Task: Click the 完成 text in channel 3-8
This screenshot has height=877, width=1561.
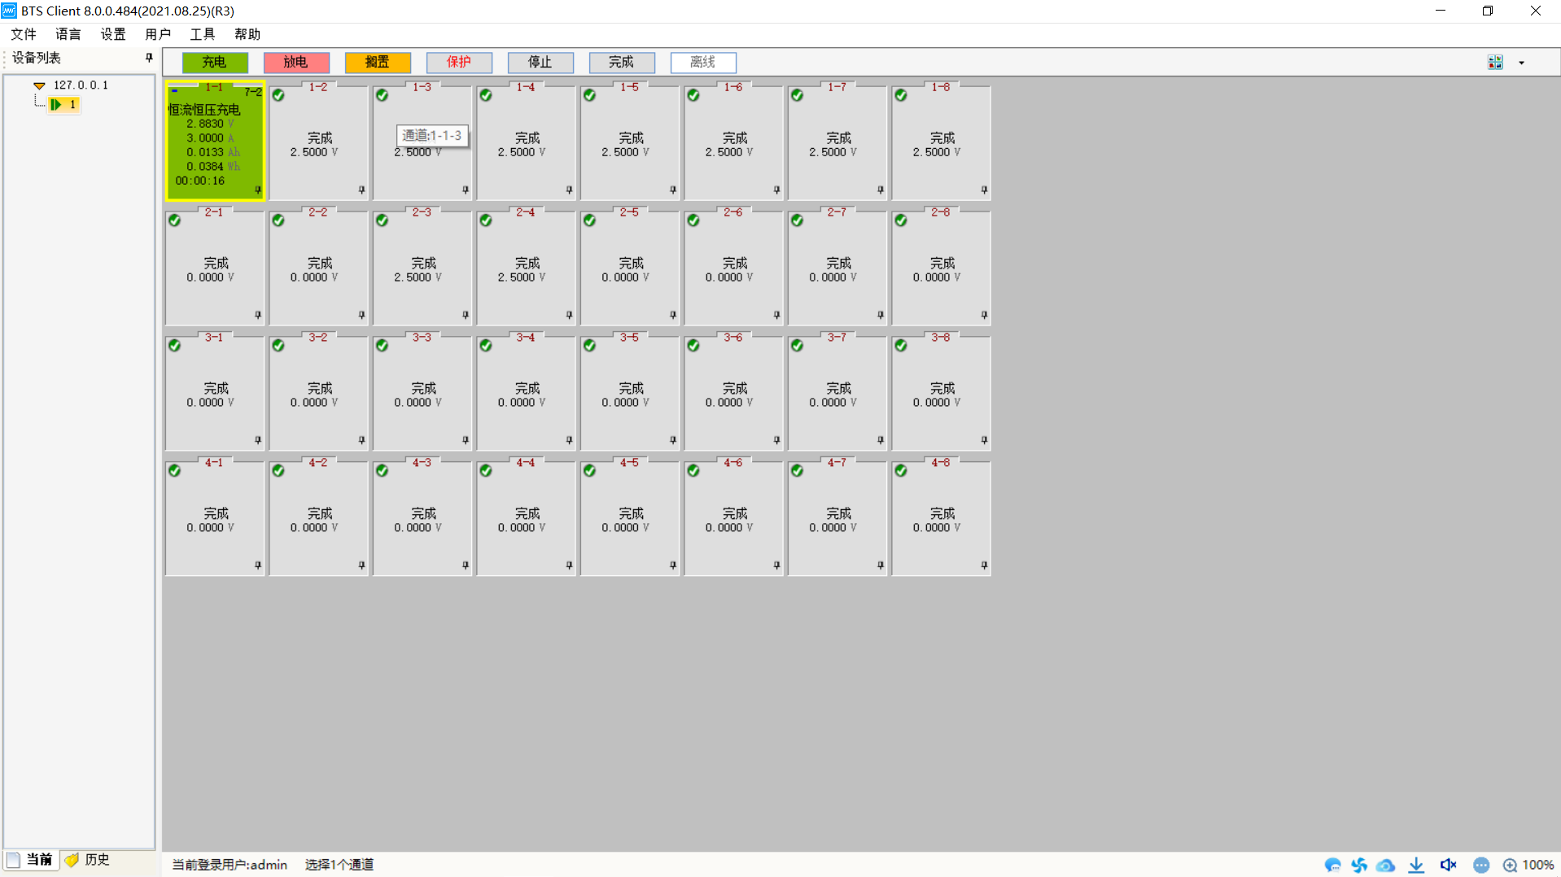Action: (x=942, y=389)
